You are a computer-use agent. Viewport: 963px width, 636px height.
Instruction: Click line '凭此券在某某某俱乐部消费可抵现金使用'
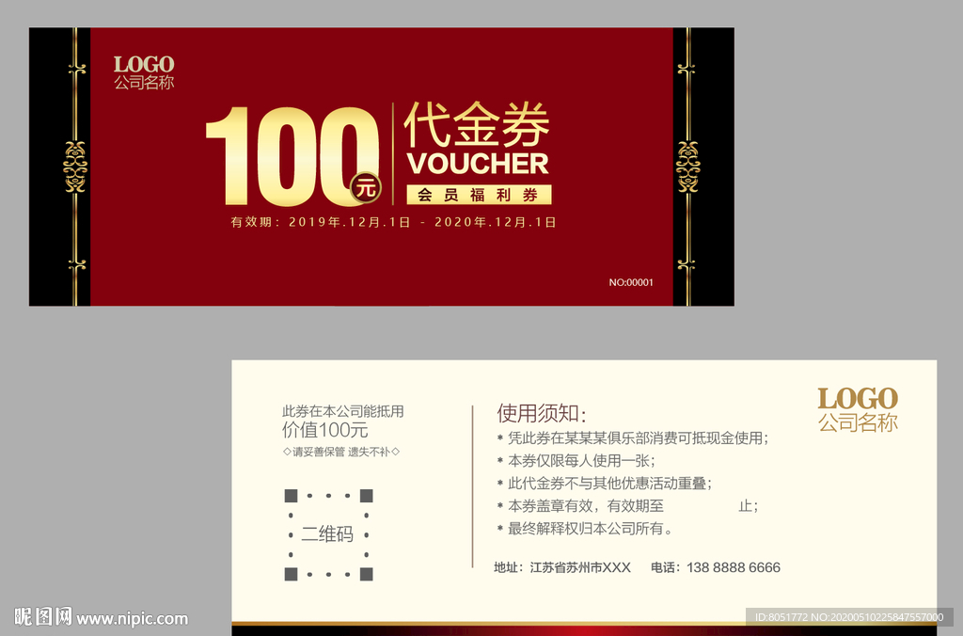[633, 438]
